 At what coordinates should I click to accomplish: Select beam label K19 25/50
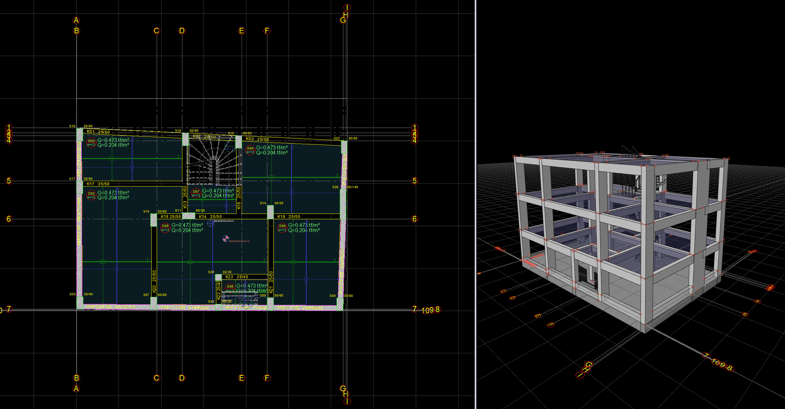(x=289, y=216)
